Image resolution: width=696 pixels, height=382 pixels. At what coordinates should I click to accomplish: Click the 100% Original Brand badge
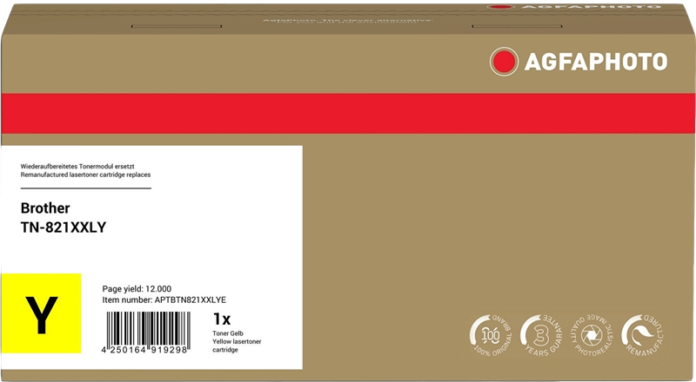pyautogui.click(x=491, y=335)
